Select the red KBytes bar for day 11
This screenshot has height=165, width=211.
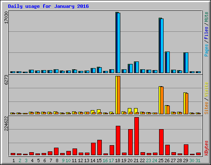(x=75, y=152)
